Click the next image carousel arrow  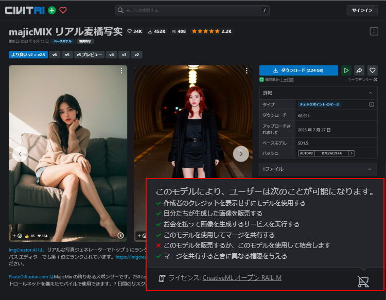(x=241, y=153)
